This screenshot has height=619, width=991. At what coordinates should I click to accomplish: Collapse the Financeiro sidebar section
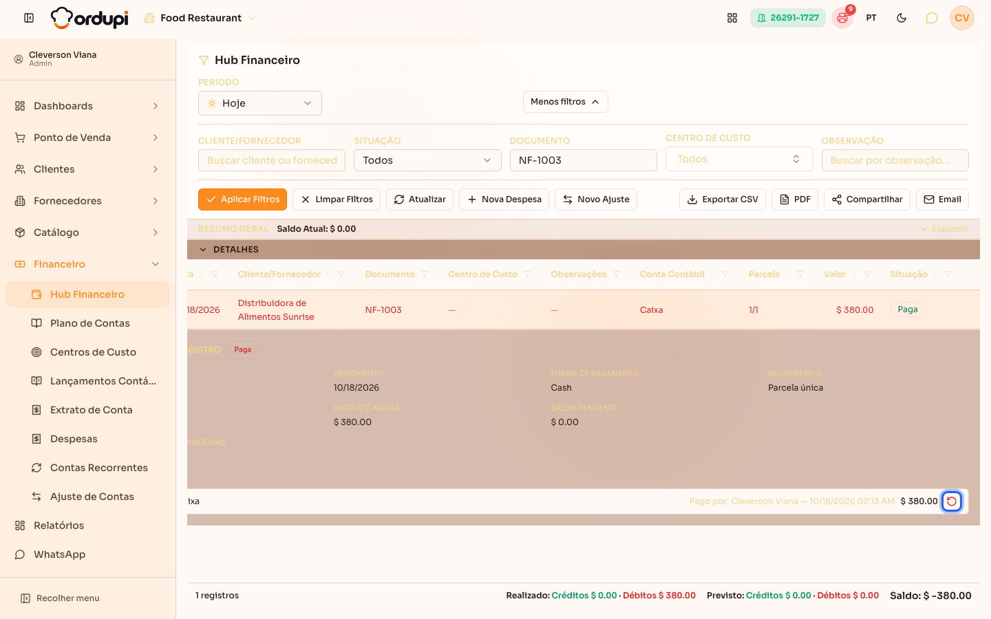[x=87, y=264]
